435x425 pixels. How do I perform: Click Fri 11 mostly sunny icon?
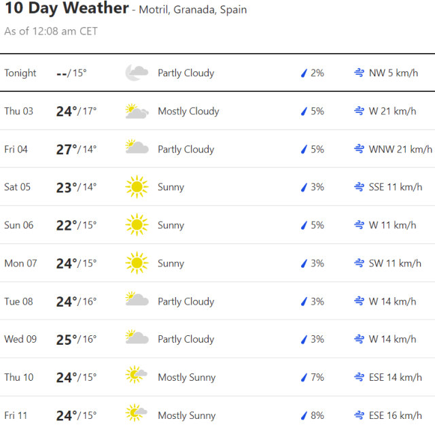pos(137,415)
